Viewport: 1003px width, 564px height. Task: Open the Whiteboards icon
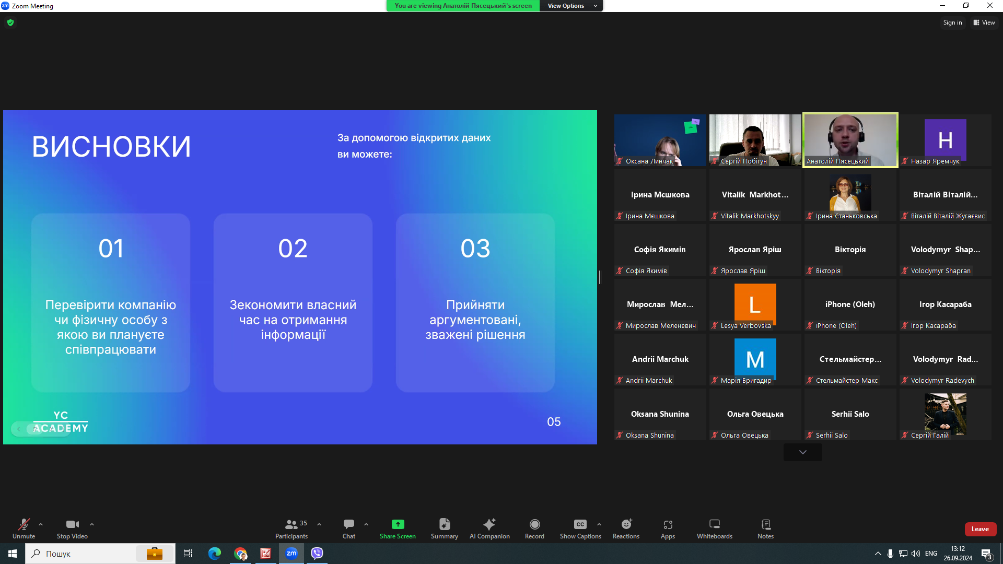pos(714,525)
